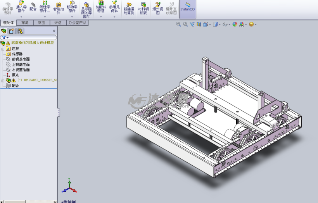Expand the 注解 annotations tree node

[x=3, y=49]
